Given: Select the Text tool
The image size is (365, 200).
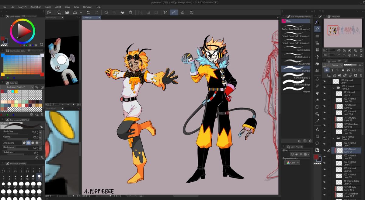Looking at the screenshot, I should click(317, 129).
